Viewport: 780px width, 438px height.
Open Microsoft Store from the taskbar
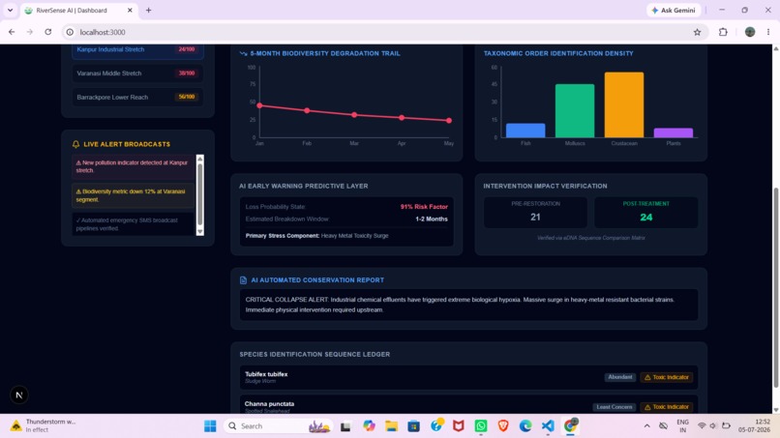[413, 426]
